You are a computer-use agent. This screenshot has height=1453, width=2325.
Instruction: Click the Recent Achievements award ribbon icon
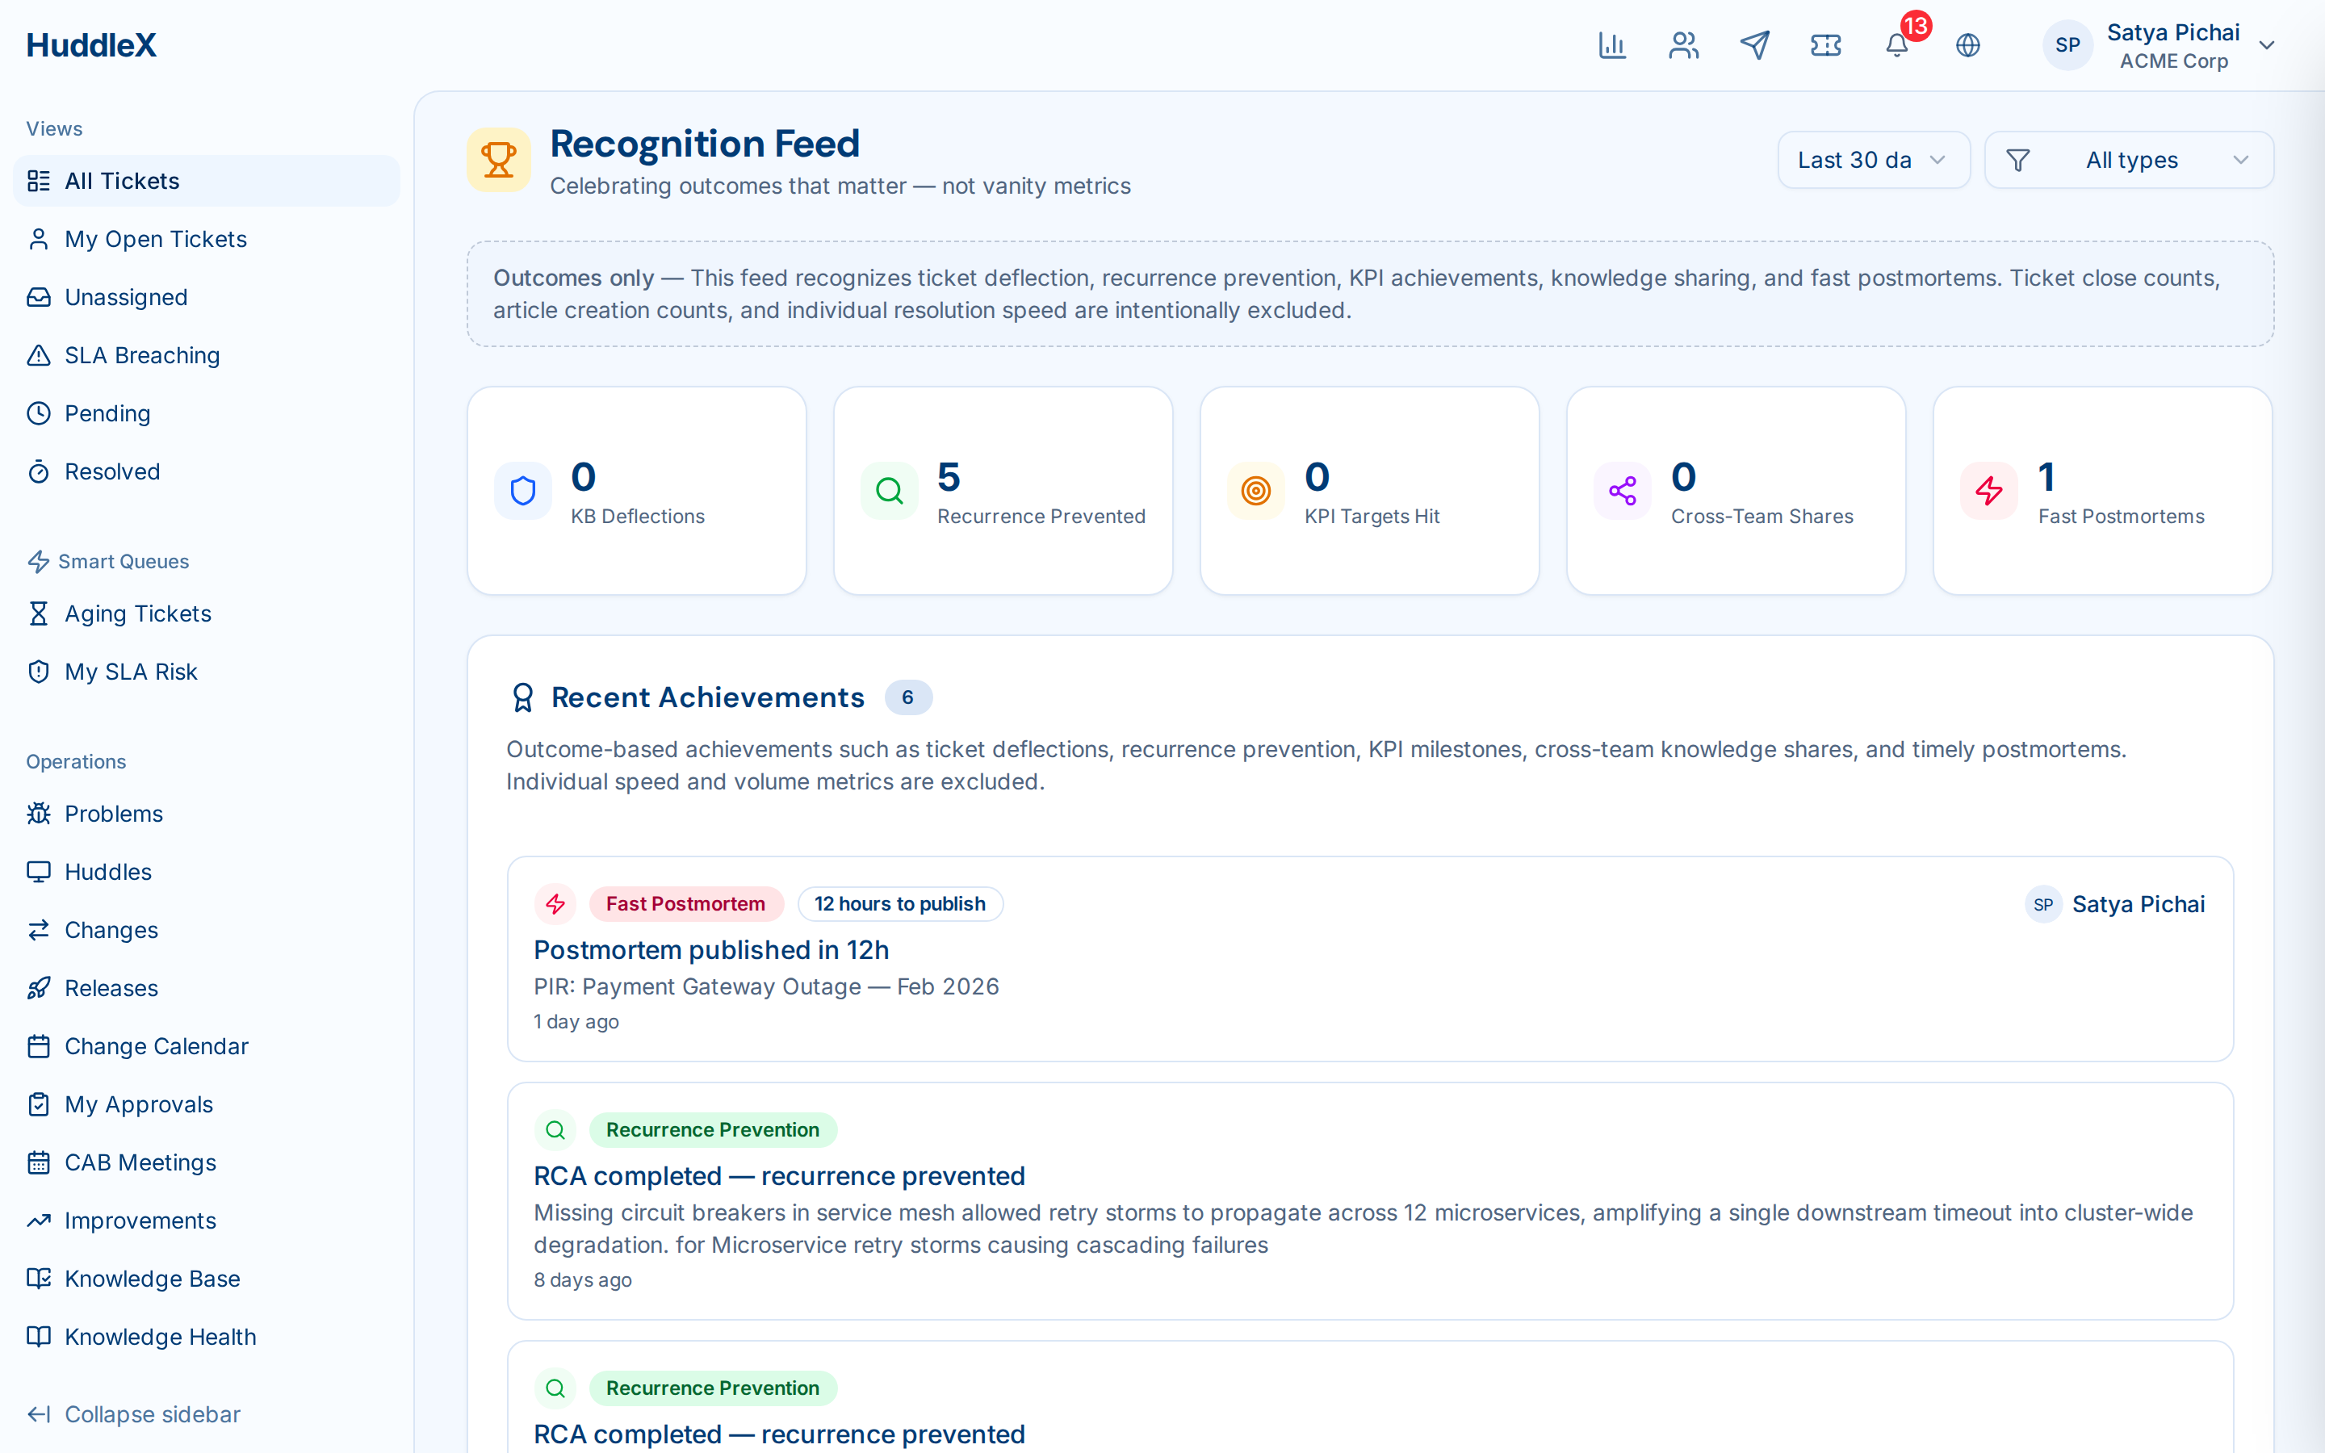tap(522, 697)
